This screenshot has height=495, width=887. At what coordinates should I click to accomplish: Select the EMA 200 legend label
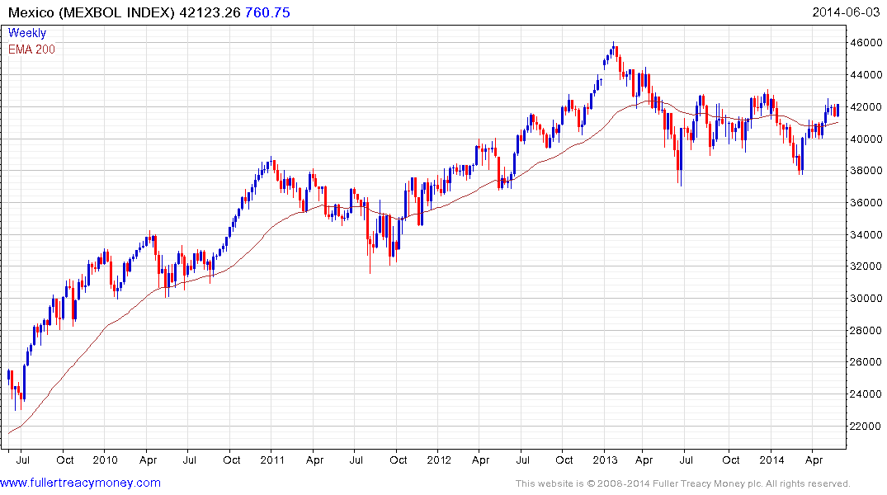click(31, 49)
